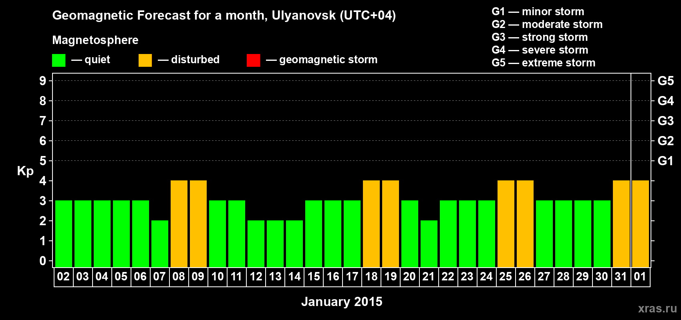
Task: Click the green bar for day 15
Action: (x=314, y=234)
